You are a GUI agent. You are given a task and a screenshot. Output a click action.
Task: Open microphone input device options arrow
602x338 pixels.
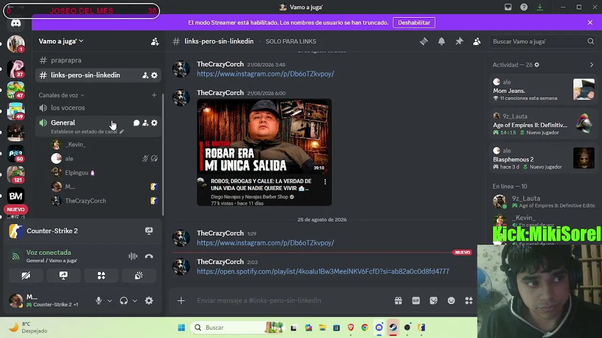110,301
